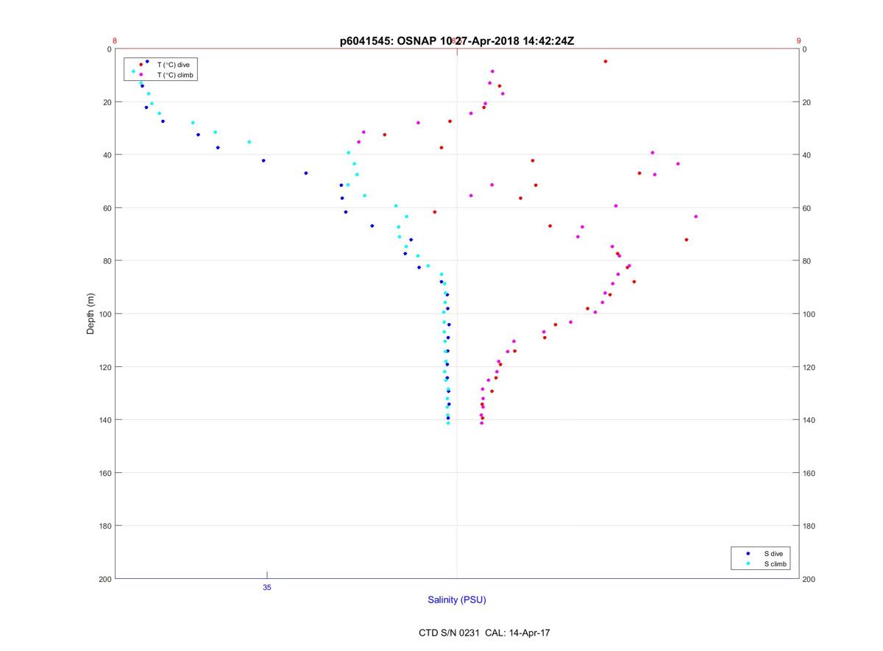Click the T (°C) dive legend entry

coord(174,65)
